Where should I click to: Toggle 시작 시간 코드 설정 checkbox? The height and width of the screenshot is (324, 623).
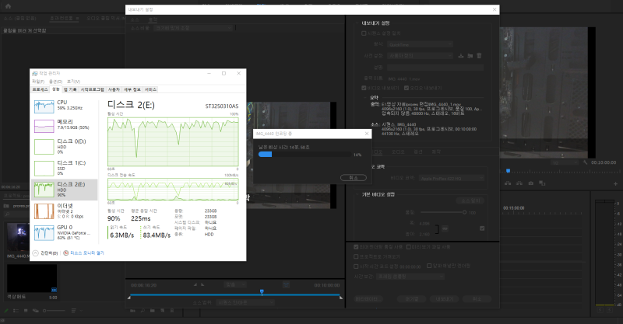click(x=356, y=266)
